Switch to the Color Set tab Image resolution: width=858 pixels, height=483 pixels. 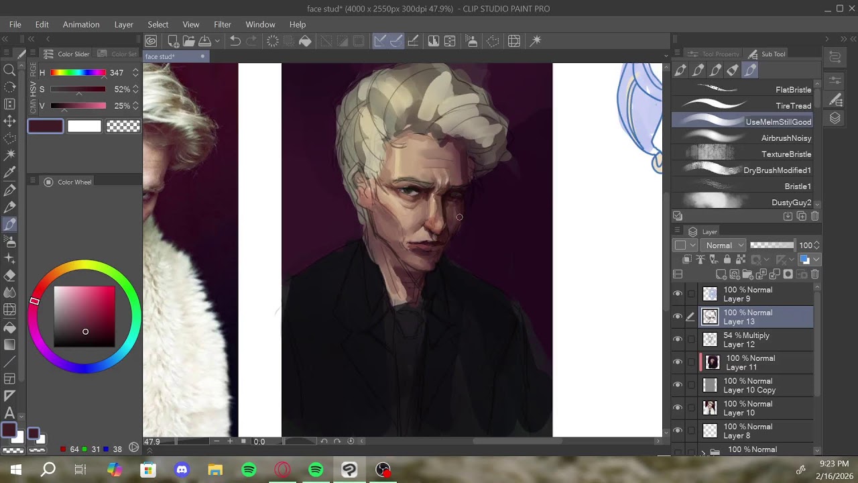[x=118, y=54]
